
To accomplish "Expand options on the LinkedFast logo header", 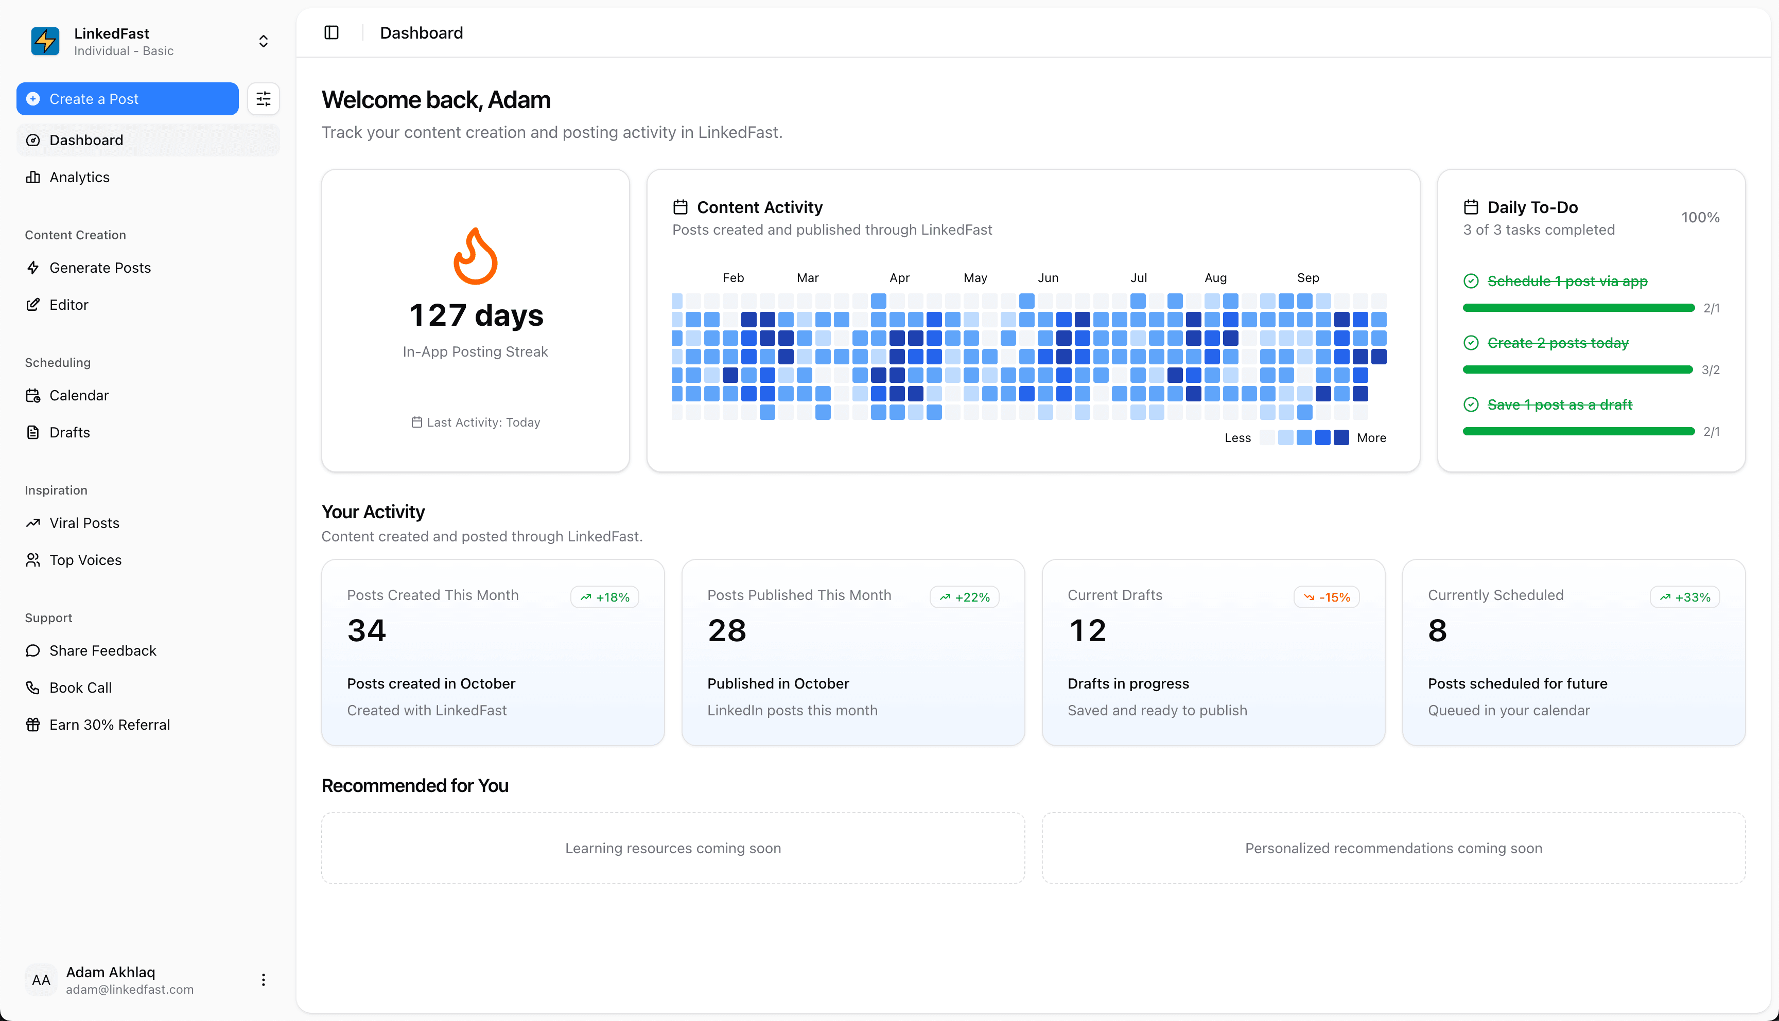I will click(x=264, y=41).
